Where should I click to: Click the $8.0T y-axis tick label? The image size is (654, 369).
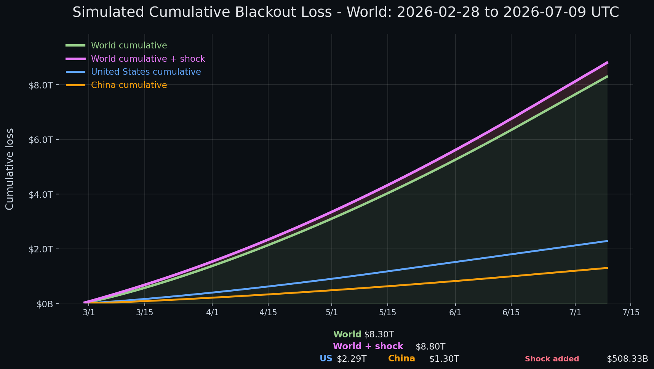pyautogui.click(x=40, y=85)
